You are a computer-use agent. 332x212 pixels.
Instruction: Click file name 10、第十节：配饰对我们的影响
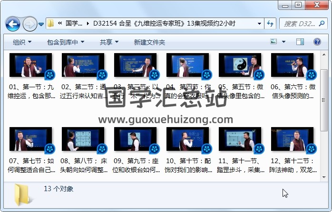tap(188, 166)
